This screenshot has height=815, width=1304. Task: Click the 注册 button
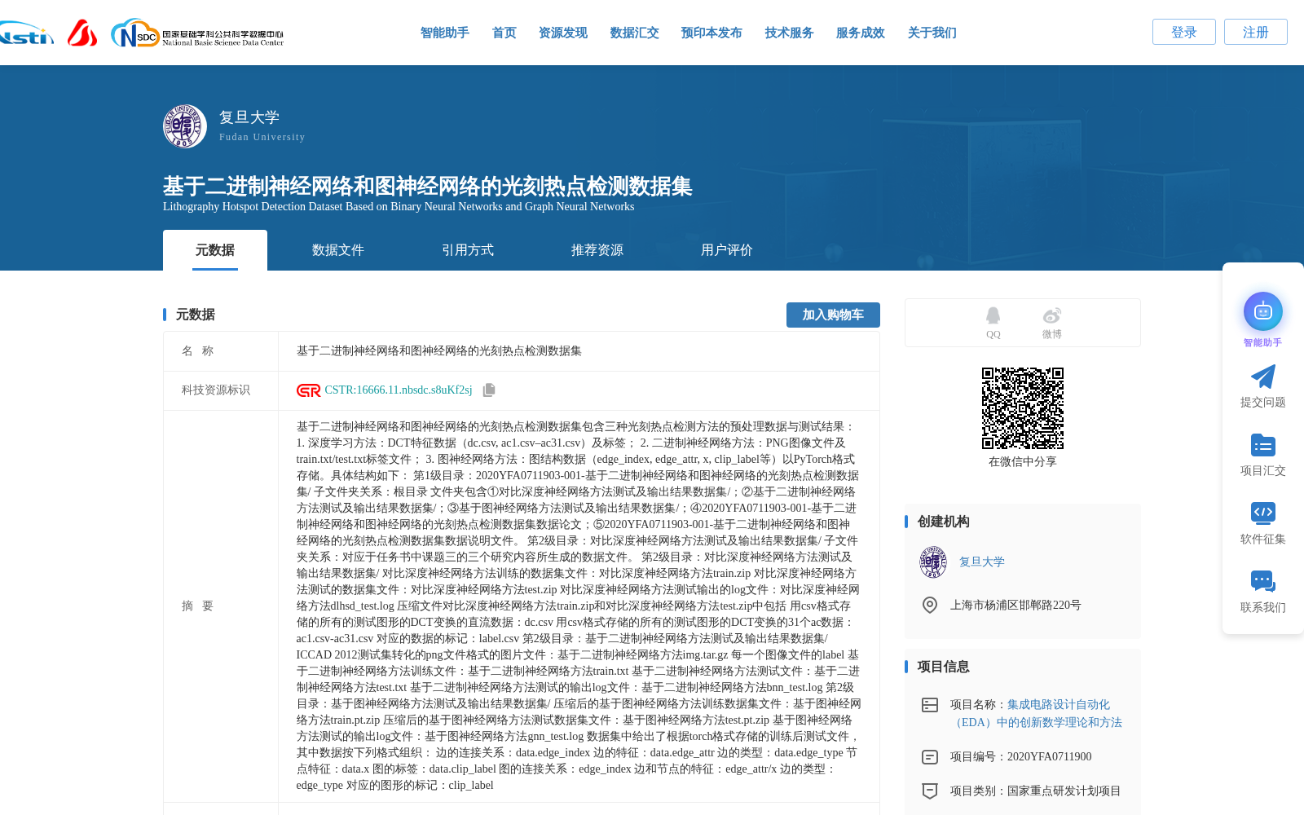pyautogui.click(x=1255, y=32)
